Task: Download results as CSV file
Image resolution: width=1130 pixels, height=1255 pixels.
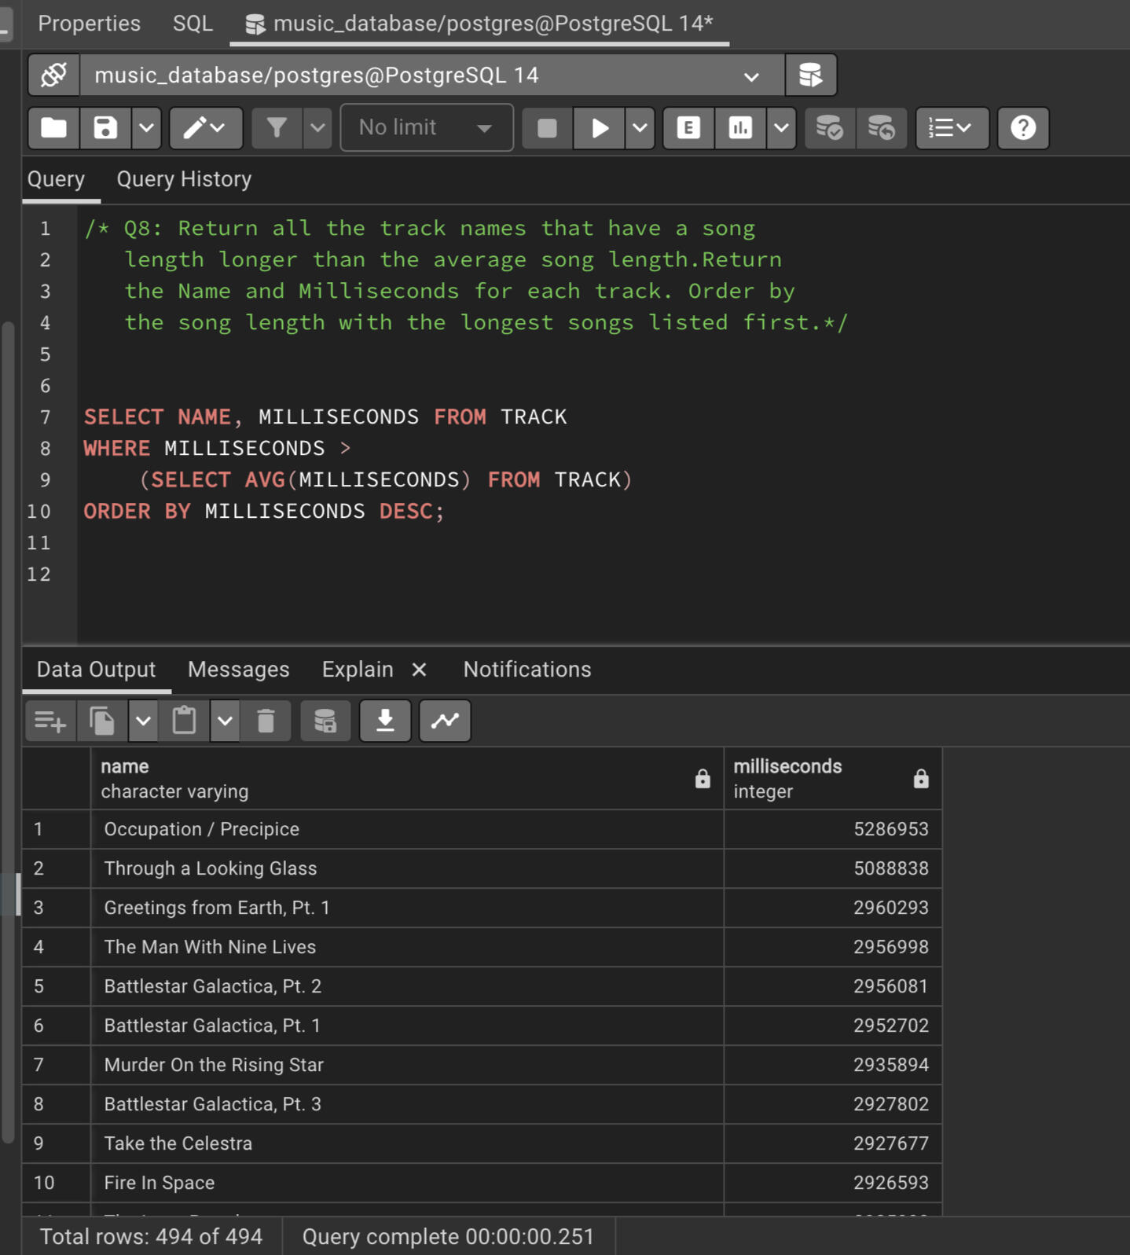Action: click(385, 721)
